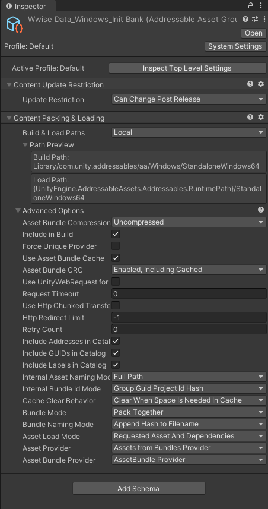This screenshot has width=268, height=509.
Task: Open help icon beside Advanced Options
Action: point(261,210)
